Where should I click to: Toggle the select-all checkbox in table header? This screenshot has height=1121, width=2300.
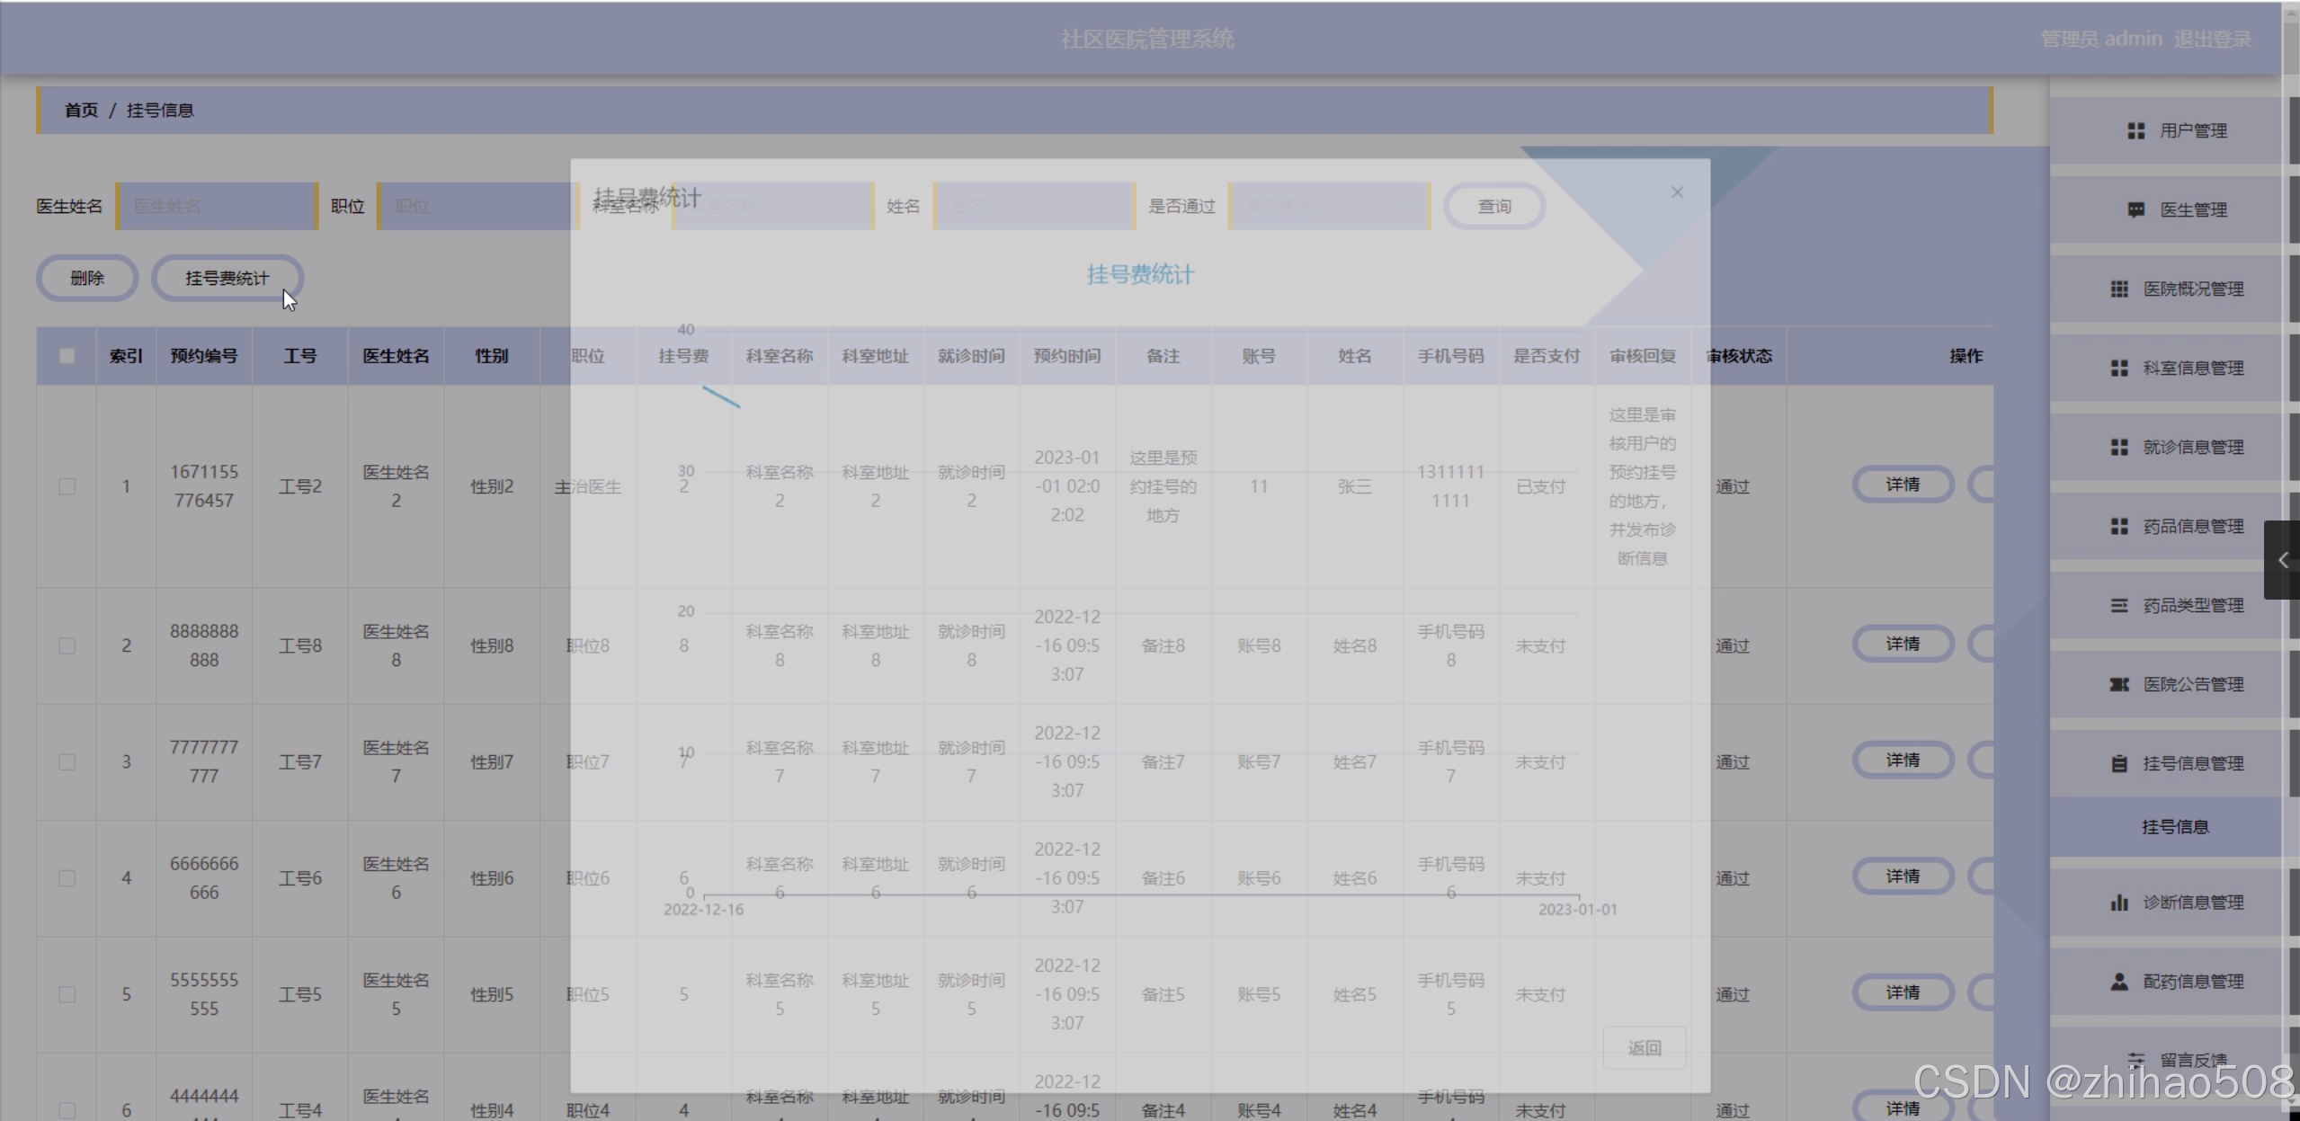tap(67, 356)
